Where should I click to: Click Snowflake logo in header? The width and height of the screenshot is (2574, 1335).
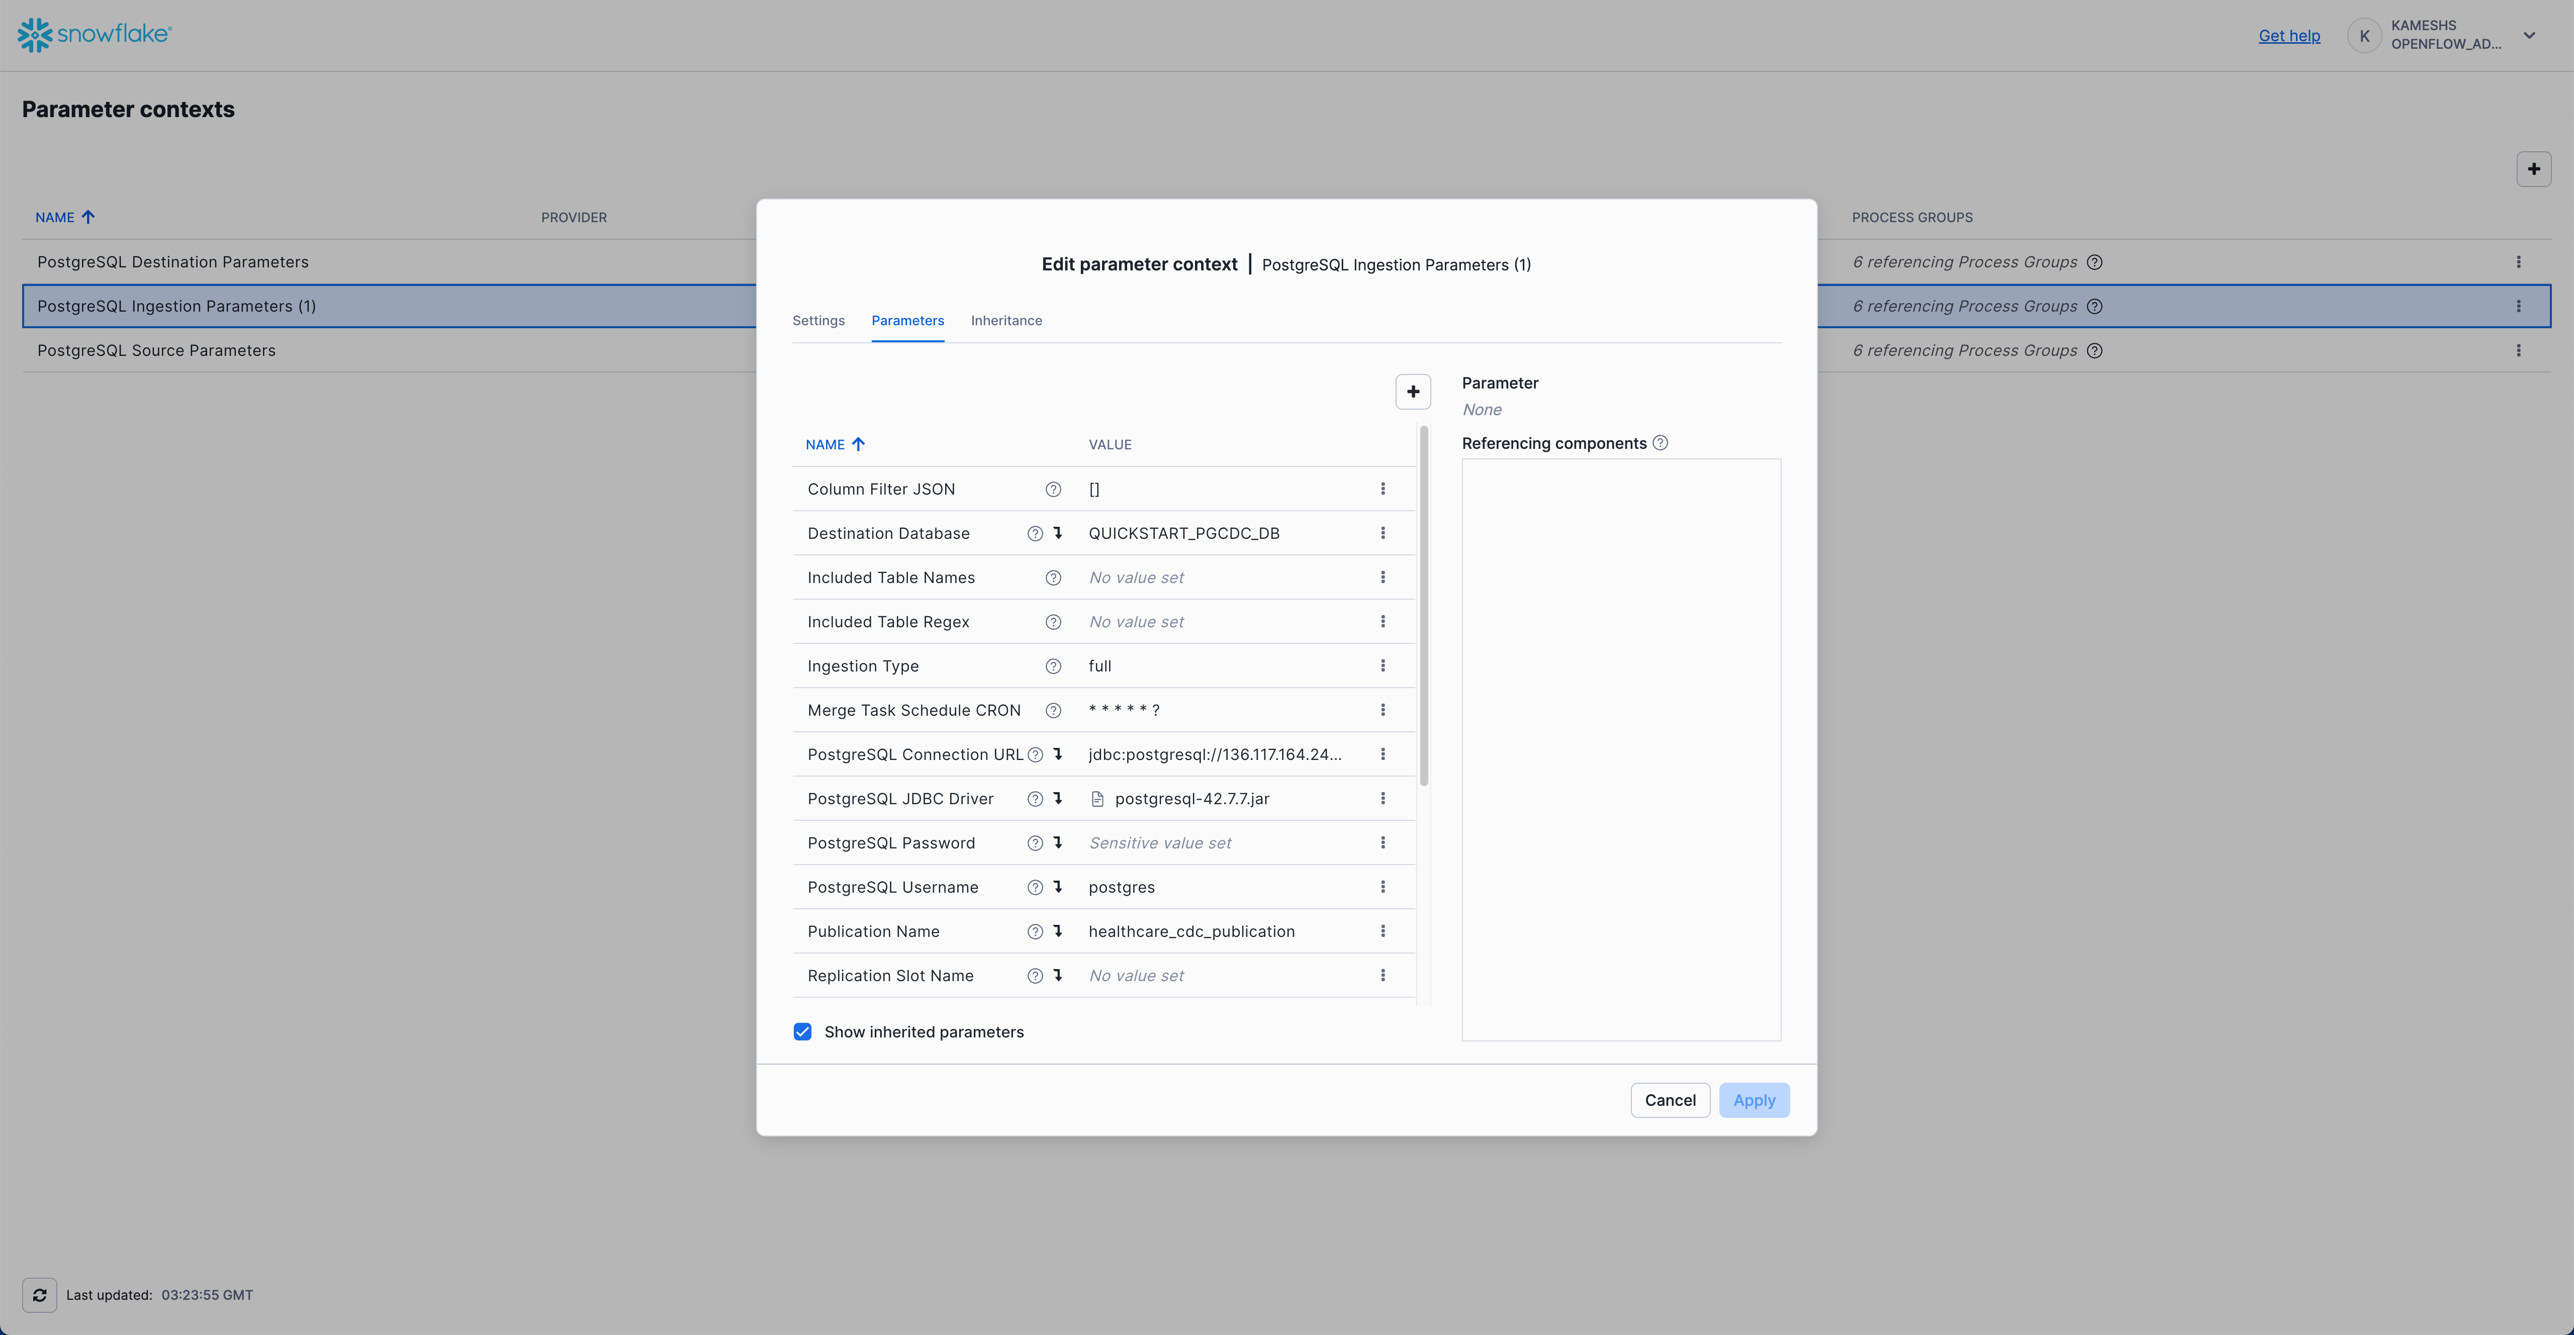[x=95, y=35]
